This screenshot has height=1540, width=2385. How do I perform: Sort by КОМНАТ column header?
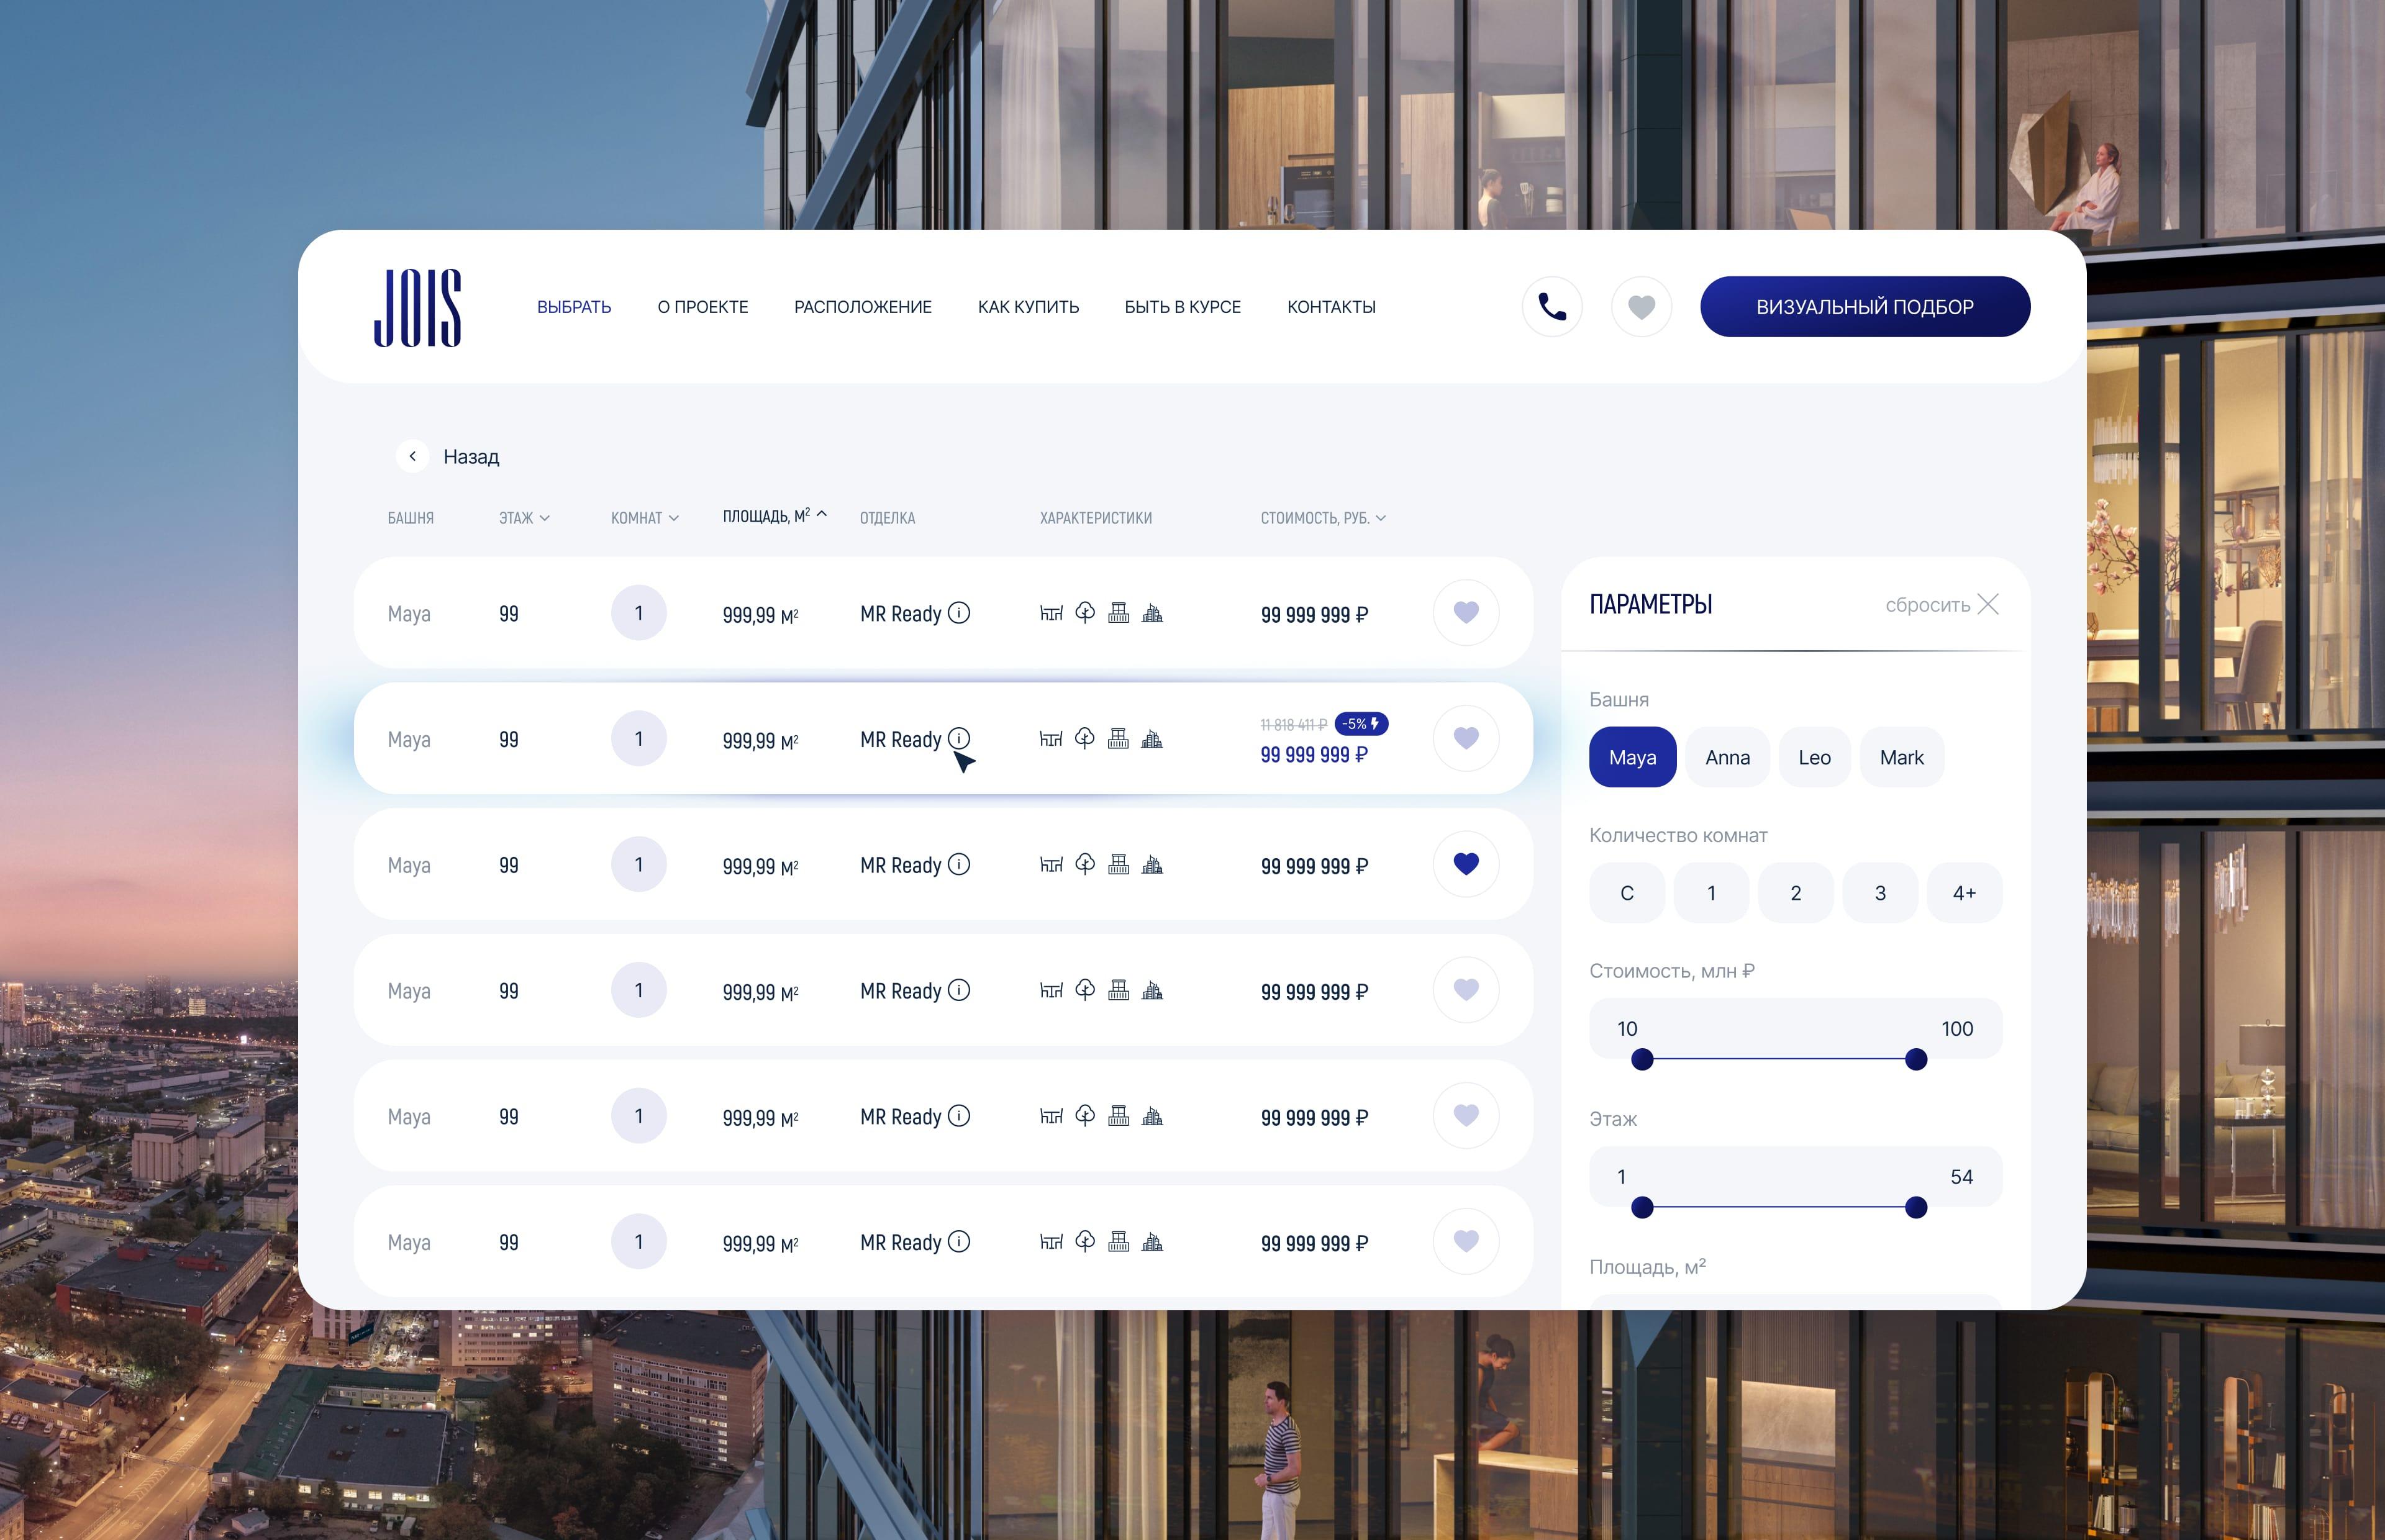645,518
